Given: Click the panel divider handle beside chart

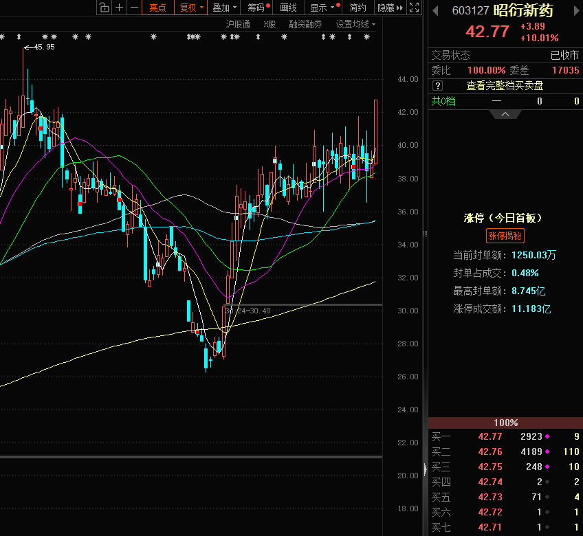Looking at the screenshot, I should (x=425, y=234).
